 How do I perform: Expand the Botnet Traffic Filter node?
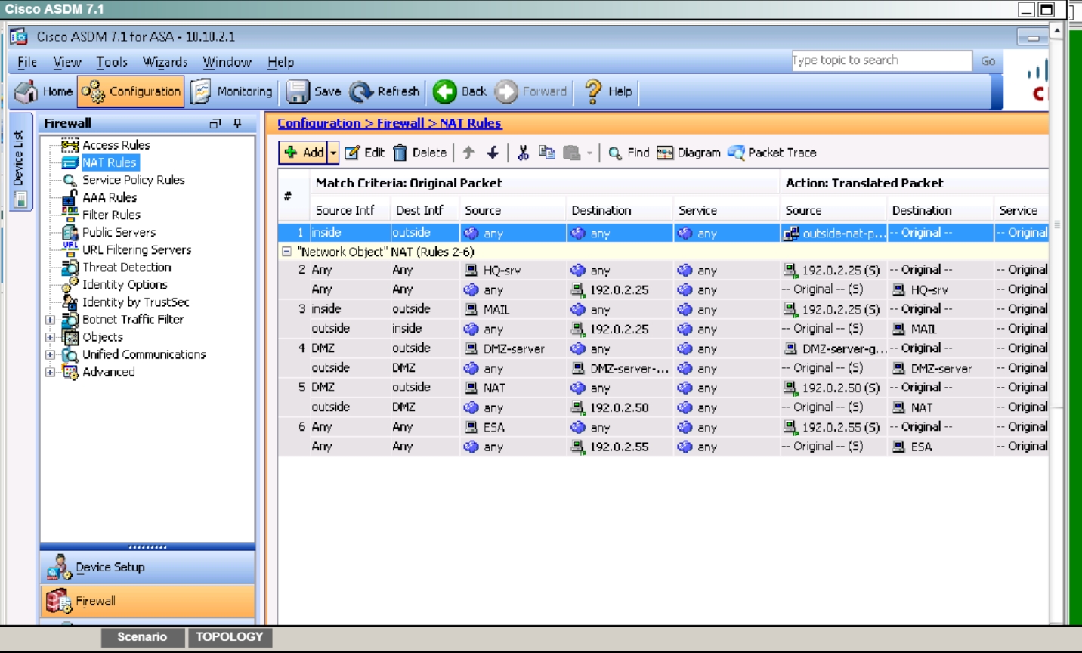50,320
